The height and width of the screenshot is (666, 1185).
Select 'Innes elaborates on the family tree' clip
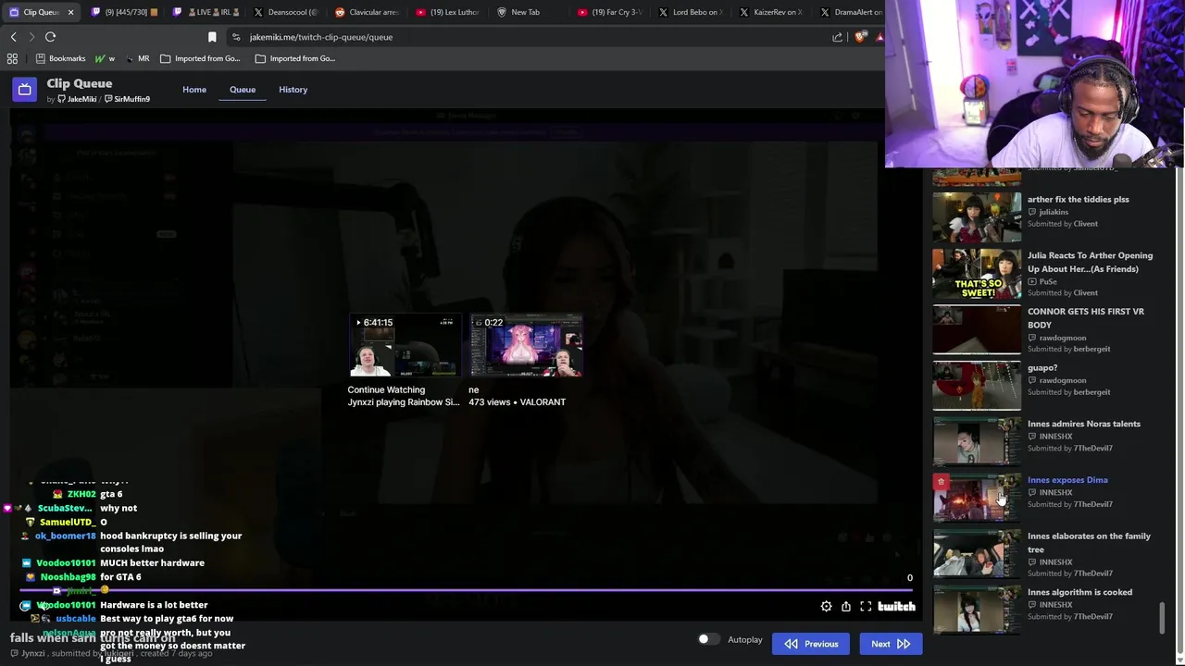tap(1089, 542)
